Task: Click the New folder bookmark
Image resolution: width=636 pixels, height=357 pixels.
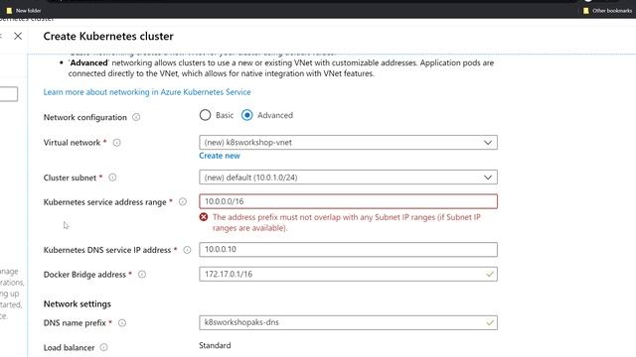Action: tap(24, 11)
